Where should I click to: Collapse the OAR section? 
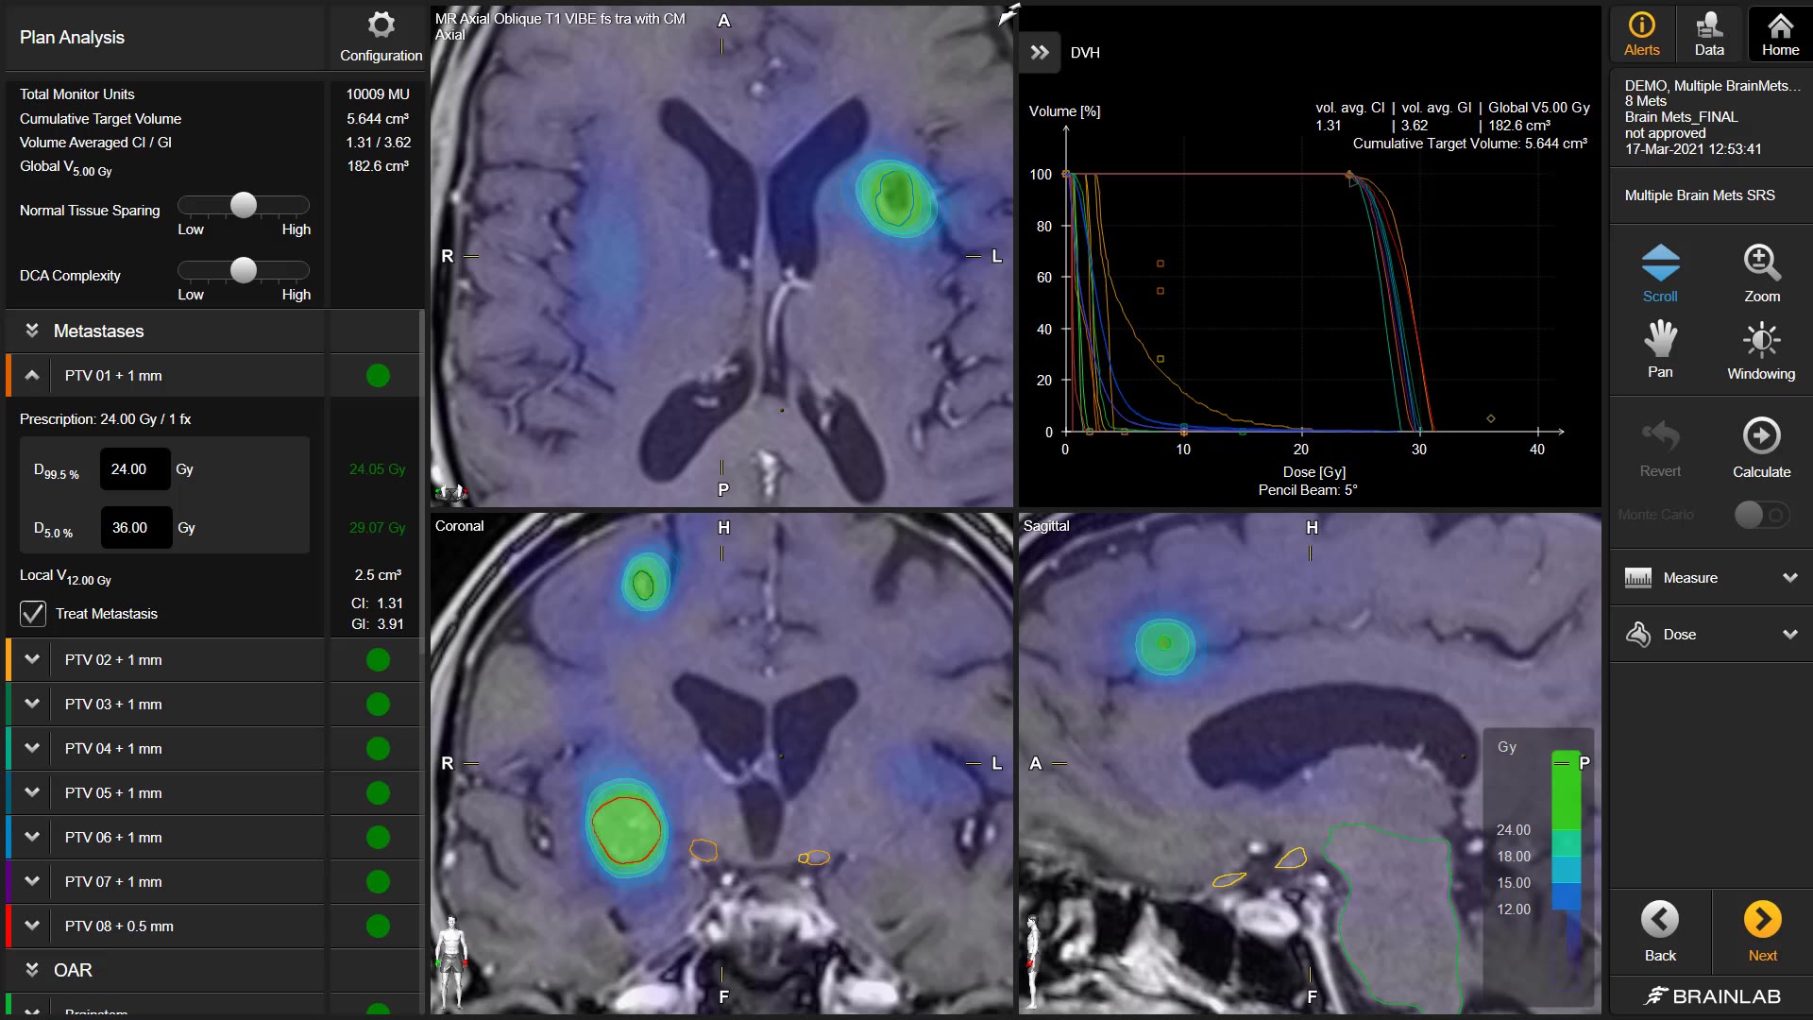32,970
